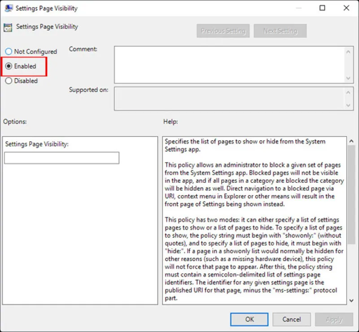Select the Enabled radio option
Viewport: 359px width, 332px height.
(x=9, y=66)
